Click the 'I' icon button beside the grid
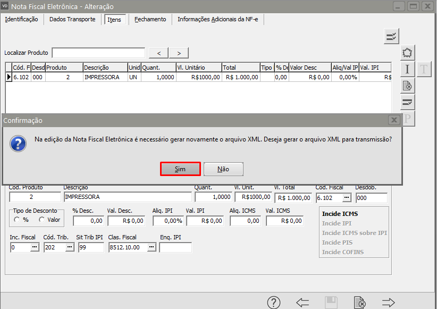 (x=407, y=69)
